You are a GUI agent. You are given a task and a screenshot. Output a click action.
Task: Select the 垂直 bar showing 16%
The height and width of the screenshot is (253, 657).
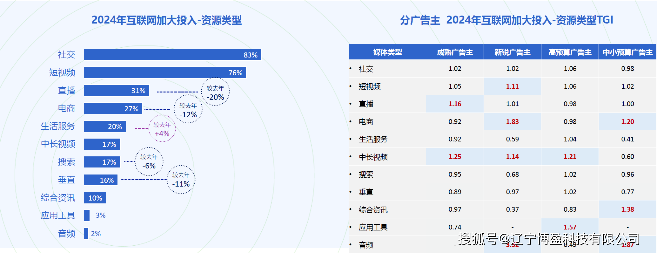click(x=101, y=180)
